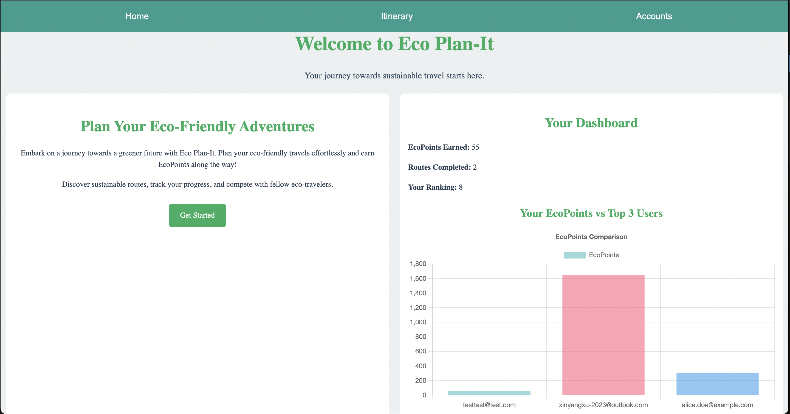Viewport: 790px width, 414px height.
Task: Go to the Itinerary page
Action: (397, 16)
